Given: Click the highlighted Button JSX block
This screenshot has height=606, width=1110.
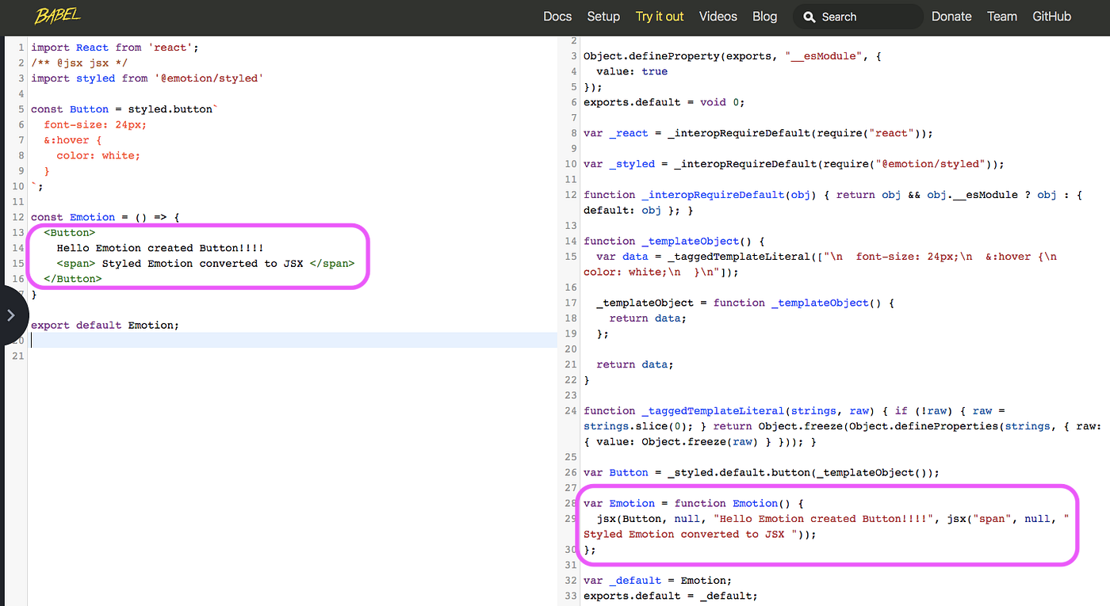Looking at the screenshot, I should click(x=198, y=255).
